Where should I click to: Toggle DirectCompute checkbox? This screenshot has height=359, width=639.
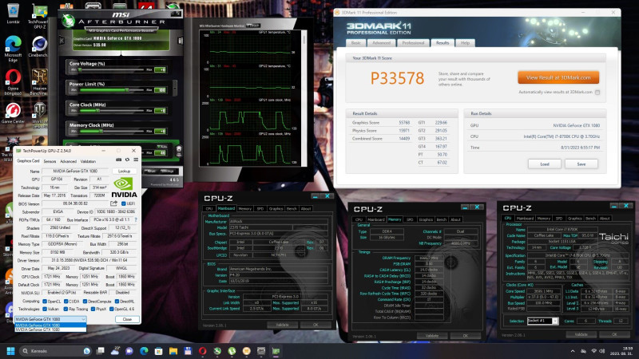pyautogui.click(x=85, y=302)
